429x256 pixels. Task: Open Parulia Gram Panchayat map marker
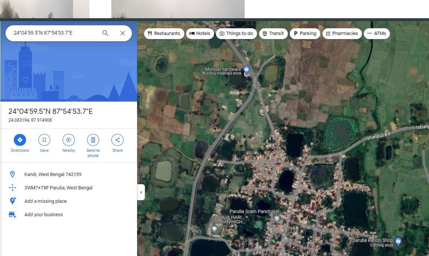coord(277,218)
